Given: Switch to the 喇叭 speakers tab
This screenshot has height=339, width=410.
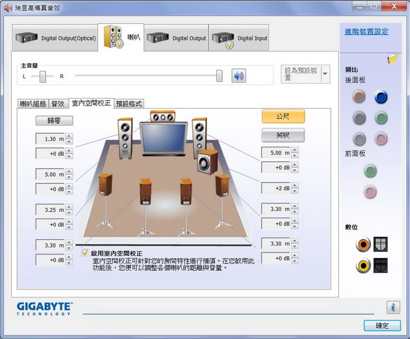Looking at the screenshot, I should pos(121,37).
